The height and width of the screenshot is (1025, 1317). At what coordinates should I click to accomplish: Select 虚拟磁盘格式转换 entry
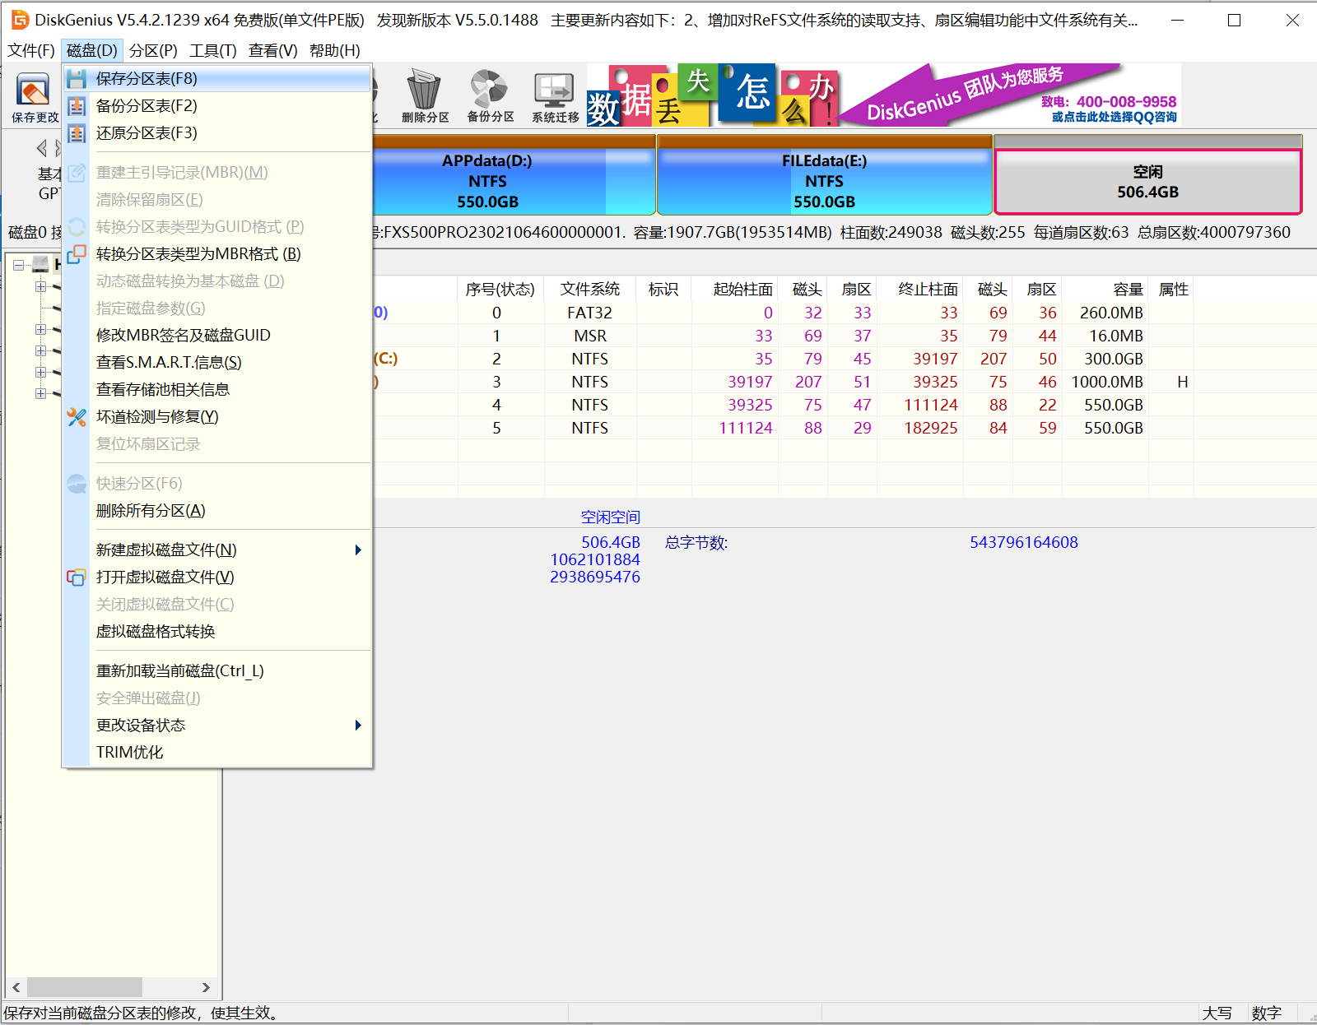(x=217, y=632)
